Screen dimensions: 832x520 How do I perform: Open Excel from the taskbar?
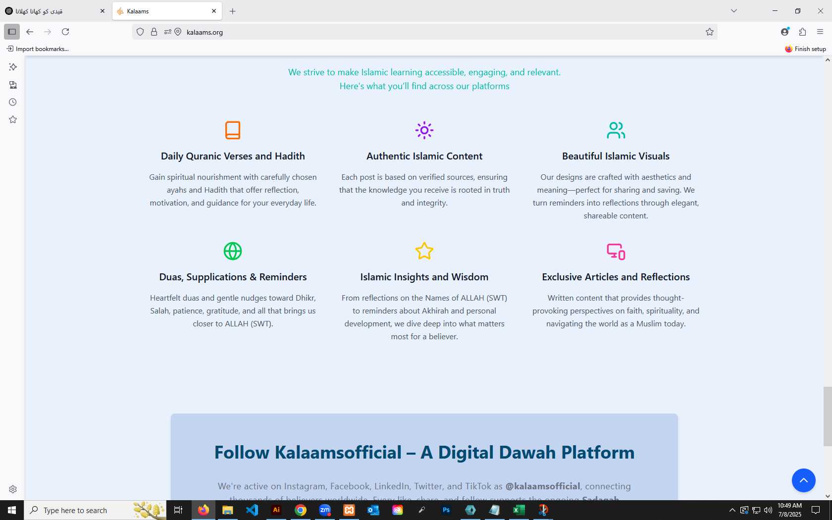point(519,510)
